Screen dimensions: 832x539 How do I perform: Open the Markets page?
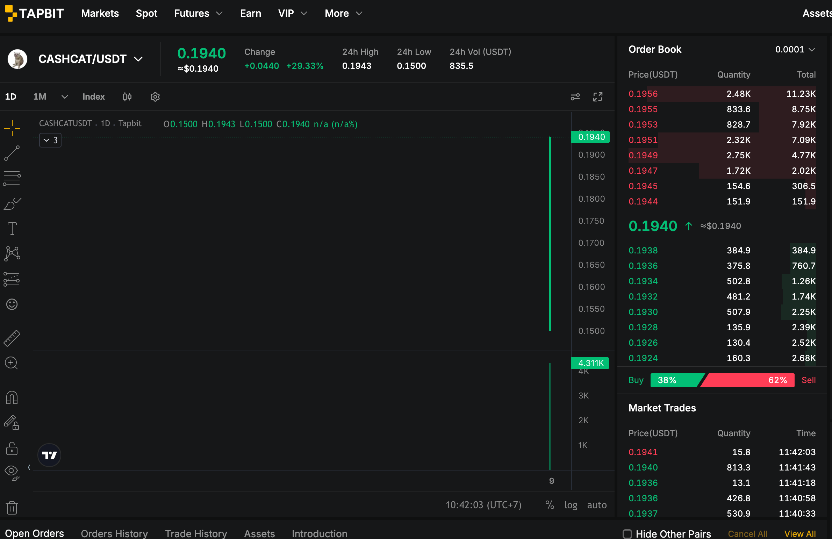(x=100, y=13)
